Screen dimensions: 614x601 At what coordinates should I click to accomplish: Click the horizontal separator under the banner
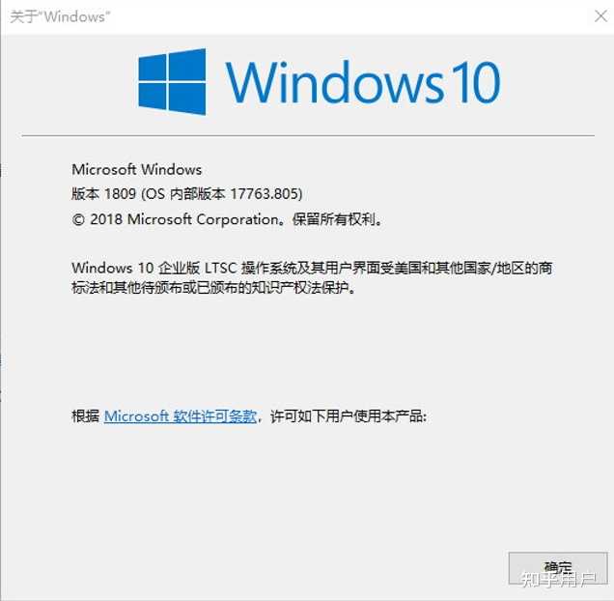tap(308, 136)
